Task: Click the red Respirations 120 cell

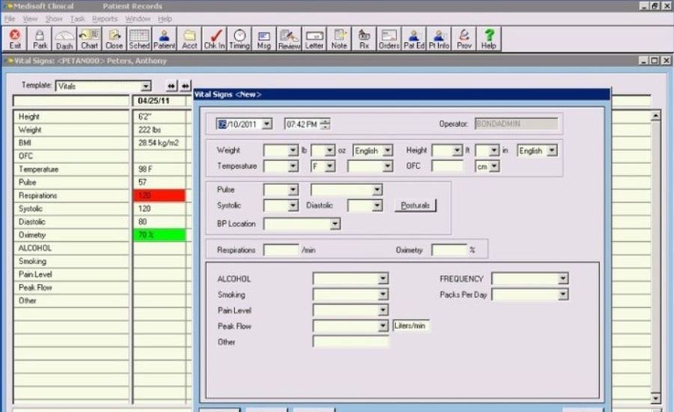Action: point(160,196)
